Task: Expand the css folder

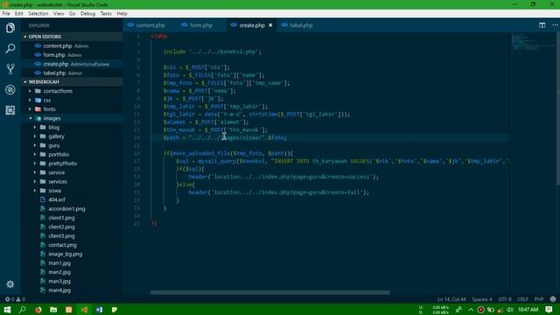Action: tap(30, 101)
